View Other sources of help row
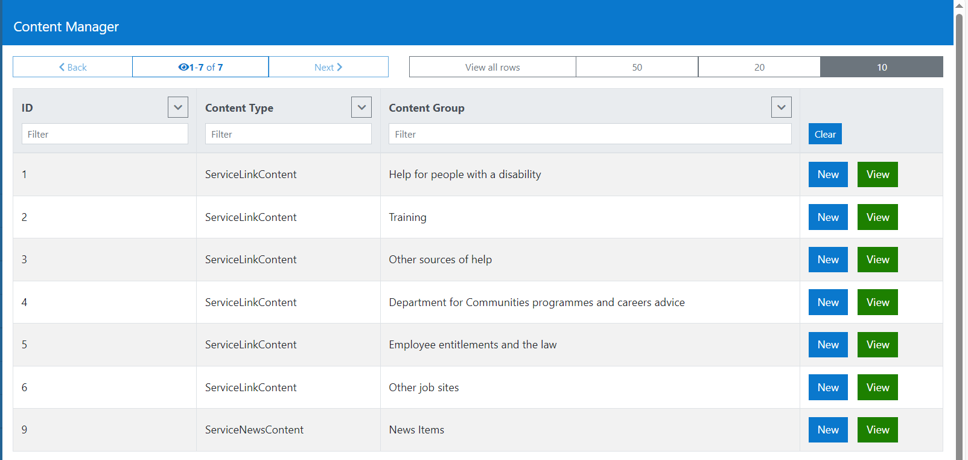The height and width of the screenshot is (460, 968). pyautogui.click(x=877, y=260)
